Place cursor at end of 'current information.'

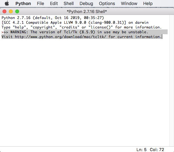coord(162,37)
